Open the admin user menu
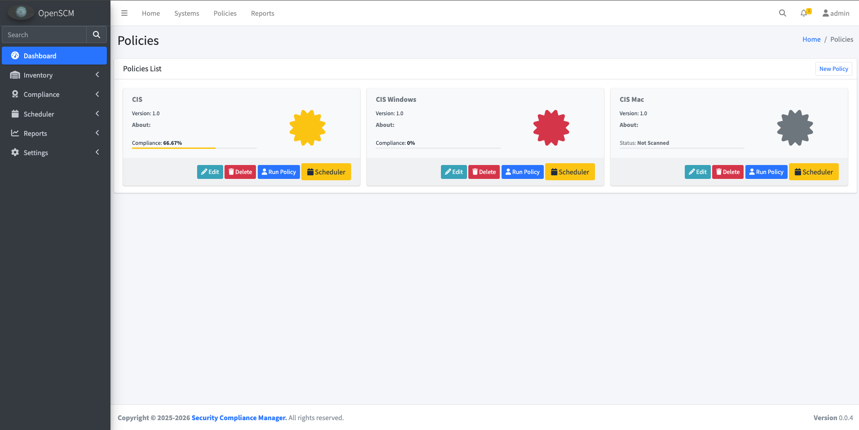The image size is (859, 430). (836, 13)
